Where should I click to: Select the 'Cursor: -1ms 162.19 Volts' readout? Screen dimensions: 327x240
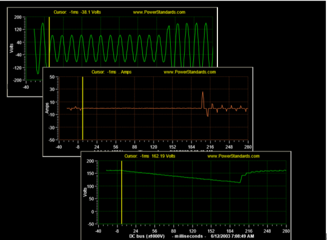tap(150, 156)
